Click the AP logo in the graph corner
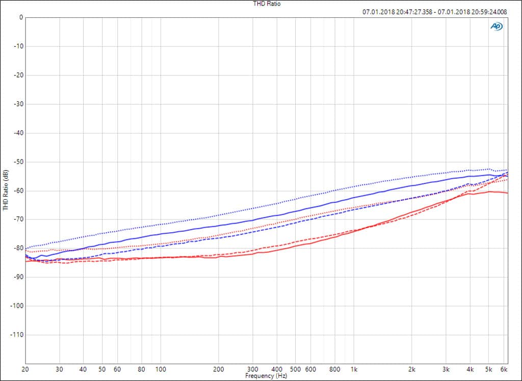This screenshot has height=381, width=522. (x=495, y=26)
